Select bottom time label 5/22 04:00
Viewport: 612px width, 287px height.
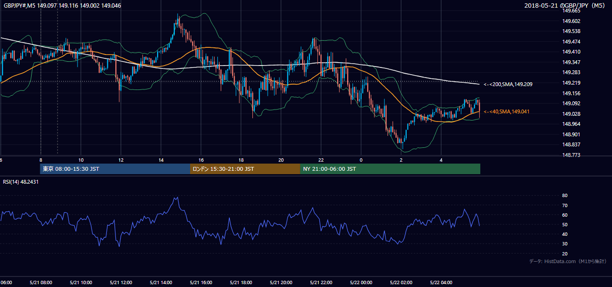point(441,283)
